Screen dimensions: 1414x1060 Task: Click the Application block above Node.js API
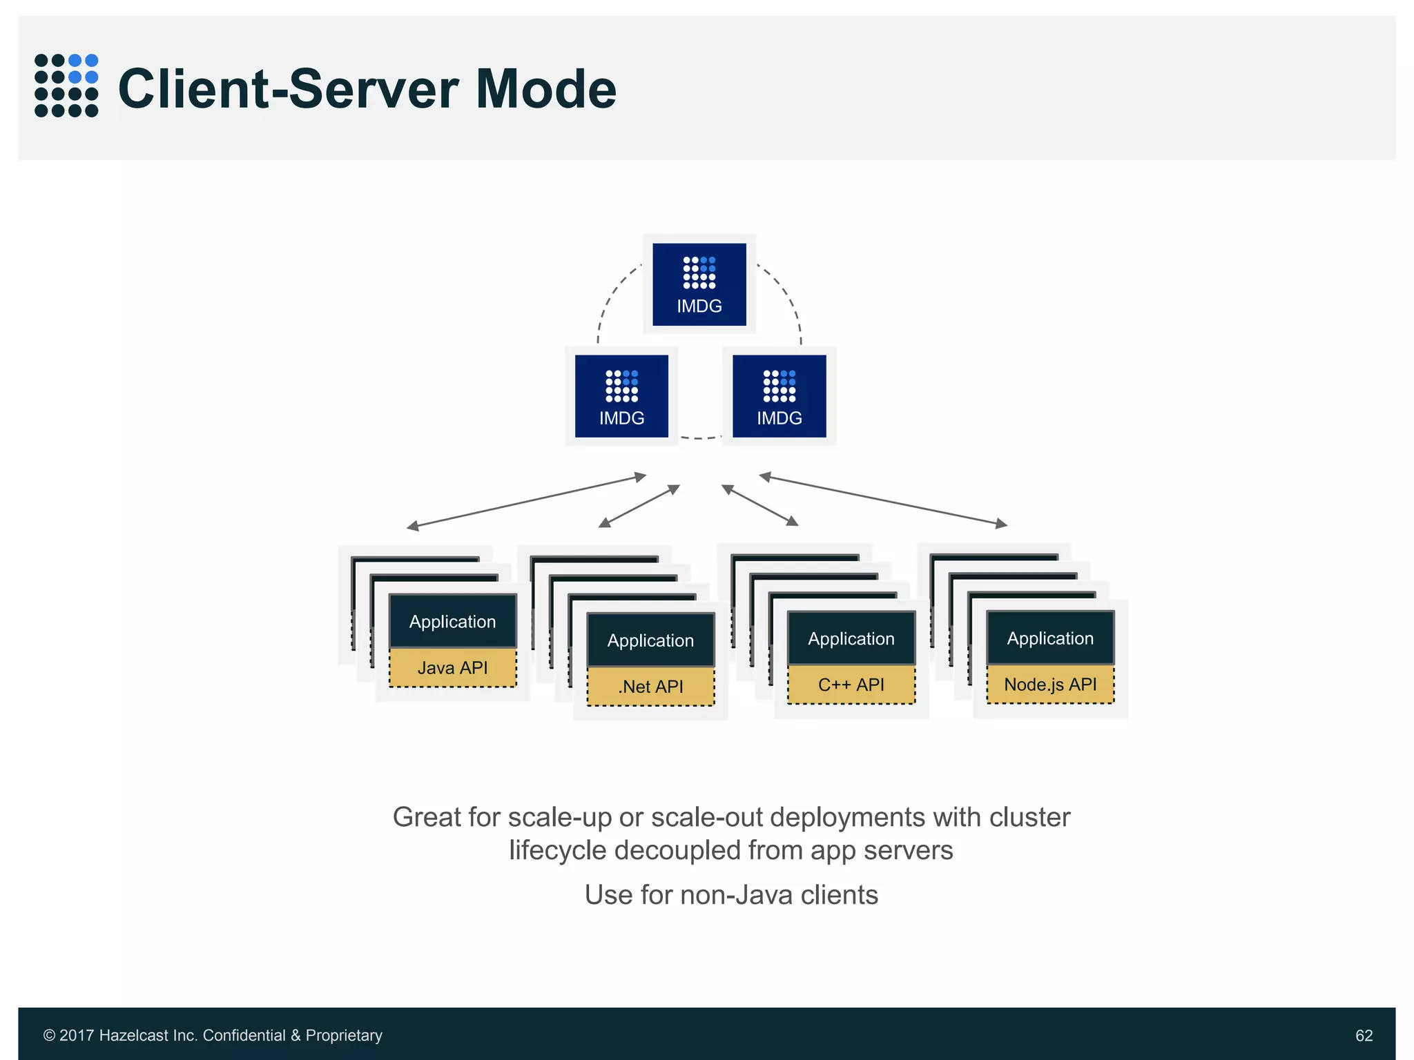(1049, 638)
